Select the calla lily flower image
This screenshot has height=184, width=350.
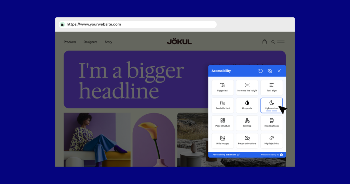tap(154, 140)
